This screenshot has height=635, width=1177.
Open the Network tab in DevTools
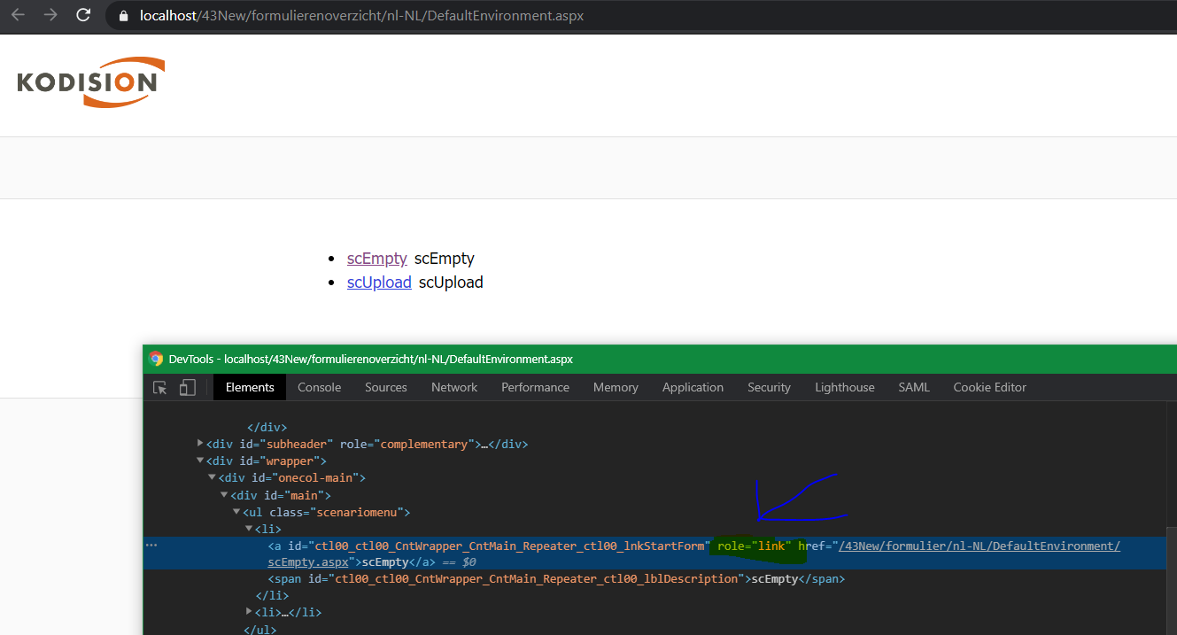click(x=454, y=388)
